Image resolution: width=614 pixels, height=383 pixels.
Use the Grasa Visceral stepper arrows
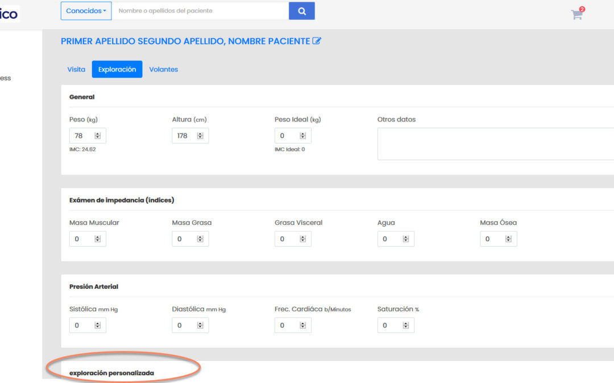point(302,239)
